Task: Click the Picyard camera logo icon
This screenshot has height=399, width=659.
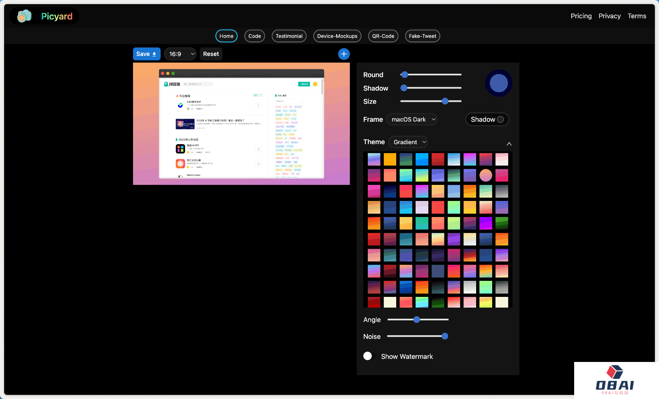Action: [24, 16]
